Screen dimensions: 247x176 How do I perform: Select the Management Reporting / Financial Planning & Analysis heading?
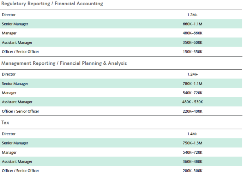coord(64,63)
